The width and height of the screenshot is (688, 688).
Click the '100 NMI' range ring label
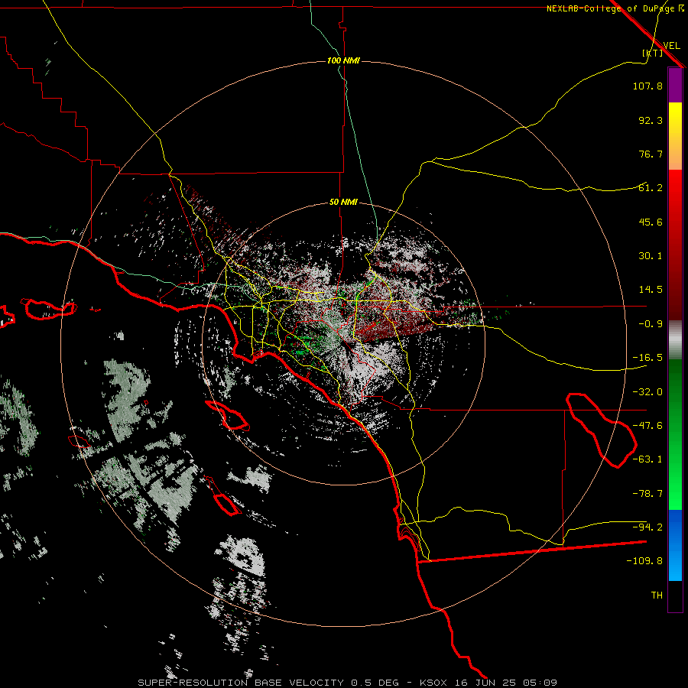[x=343, y=60]
